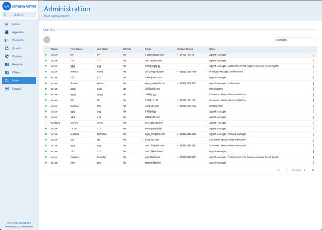
Task: Open the Home menu item
Action: (x=19, y=24)
